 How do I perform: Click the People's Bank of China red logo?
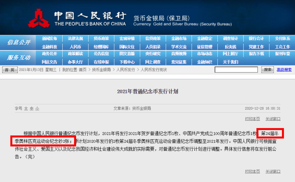coord(39,18)
